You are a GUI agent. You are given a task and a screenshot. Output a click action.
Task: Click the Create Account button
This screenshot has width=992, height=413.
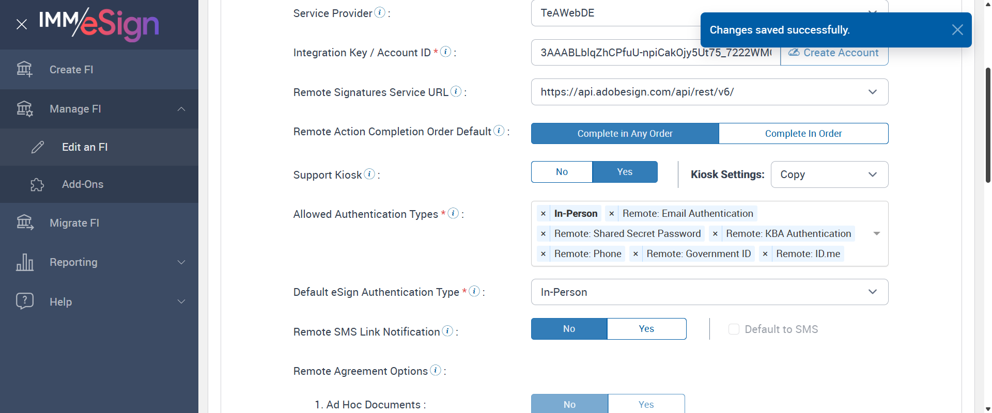pos(834,53)
